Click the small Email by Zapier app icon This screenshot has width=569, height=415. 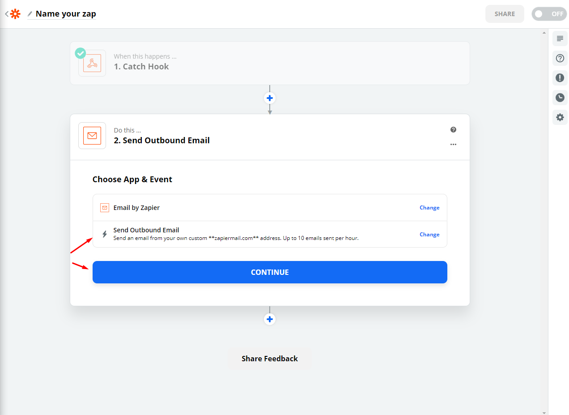[x=105, y=208]
